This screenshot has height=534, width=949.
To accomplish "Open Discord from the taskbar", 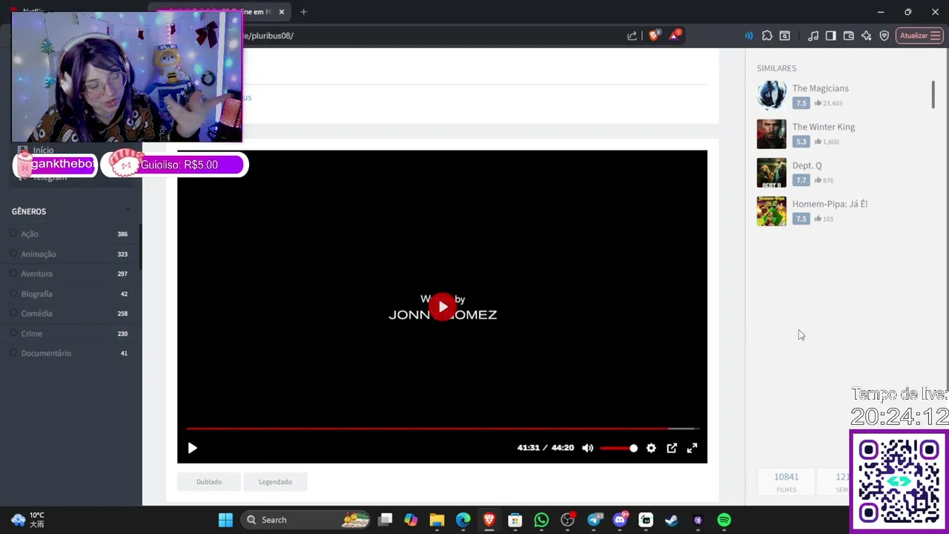I will point(621,520).
